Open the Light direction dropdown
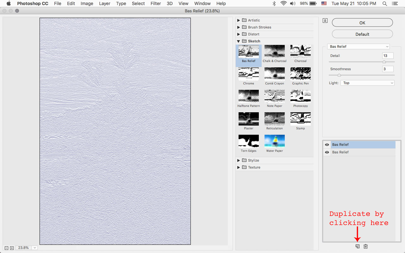Image resolution: width=405 pixels, height=253 pixels. [367, 83]
